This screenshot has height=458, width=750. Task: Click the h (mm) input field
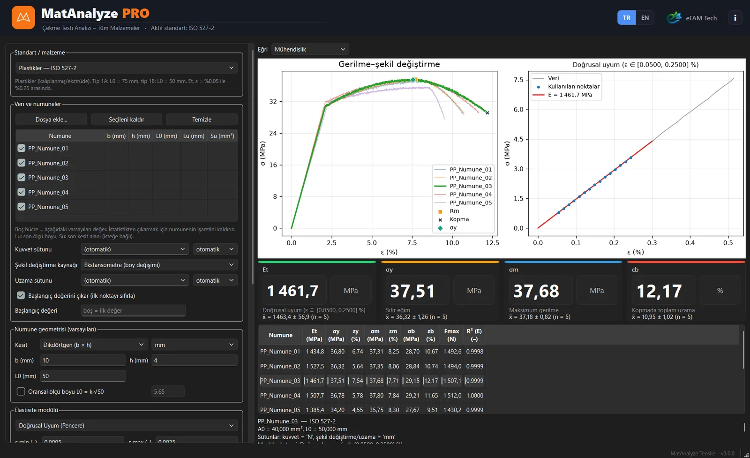tap(195, 360)
